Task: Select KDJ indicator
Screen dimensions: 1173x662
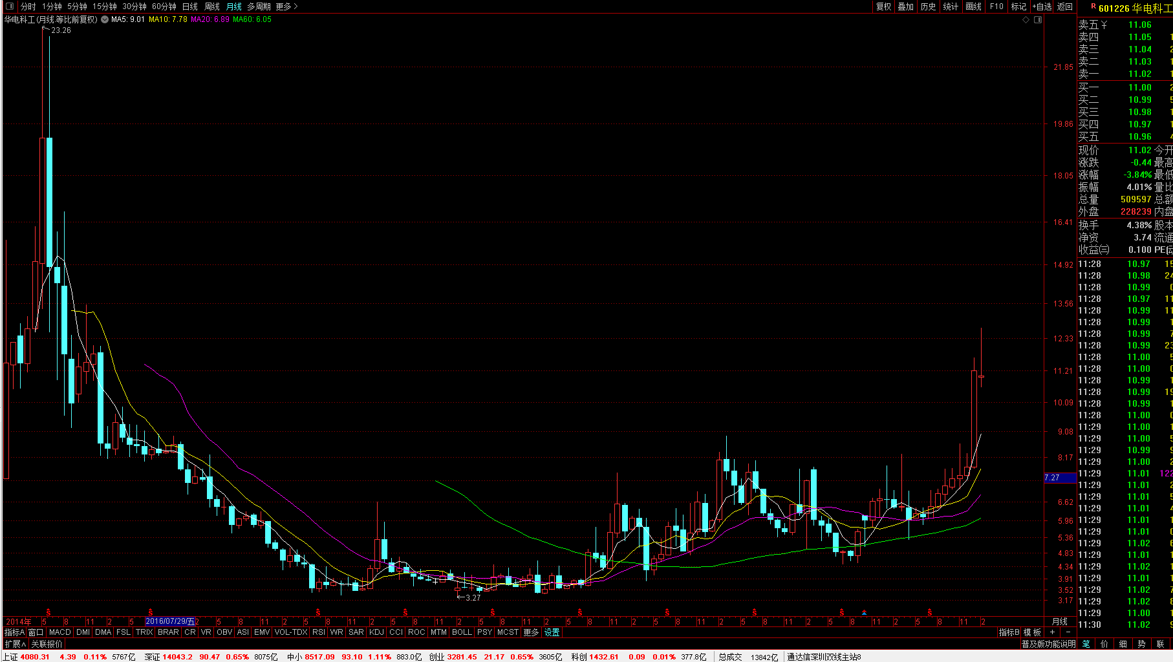Action: point(376,632)
